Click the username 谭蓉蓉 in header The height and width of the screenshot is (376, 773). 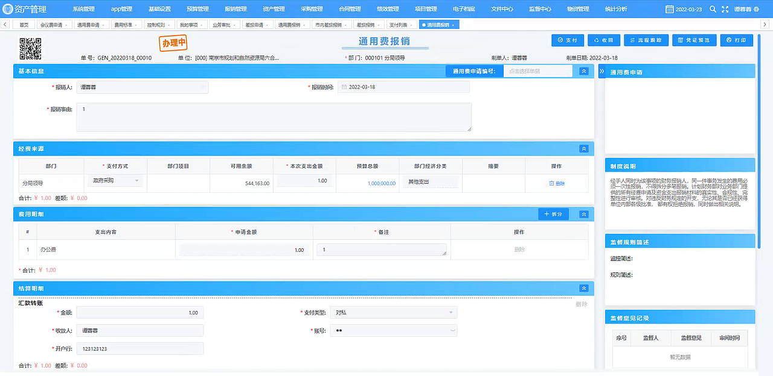click(x=743, y=9)
